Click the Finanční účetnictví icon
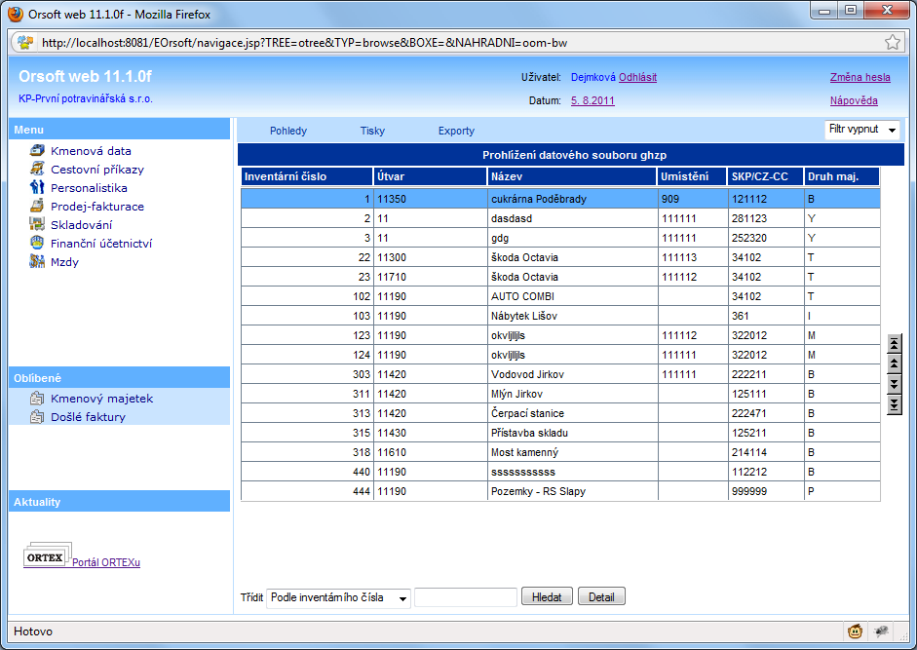917x650 pixels. click(38, 244)
